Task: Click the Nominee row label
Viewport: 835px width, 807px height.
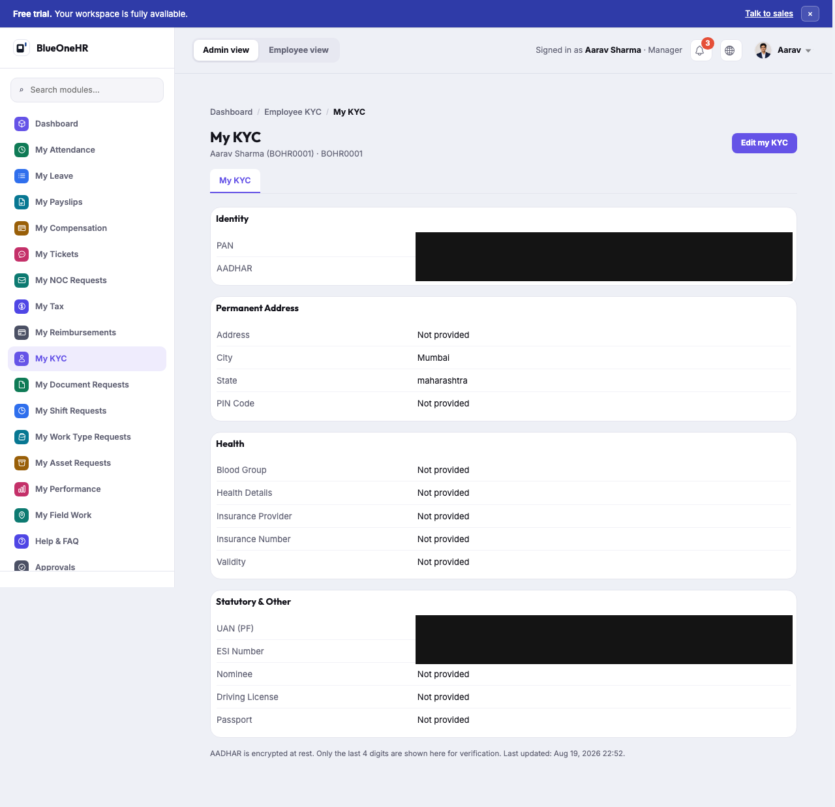Action: (x=234, y=675)
